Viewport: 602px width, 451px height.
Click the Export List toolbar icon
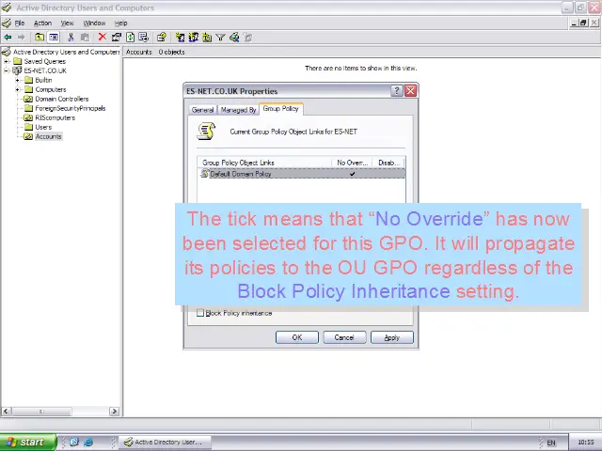144,38
